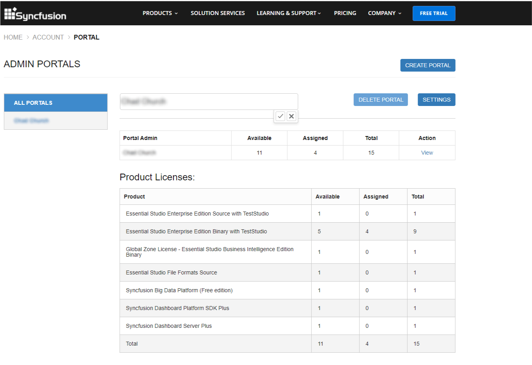
Task: Select the blurred portal in sidebar list
Action: point(31,121)
